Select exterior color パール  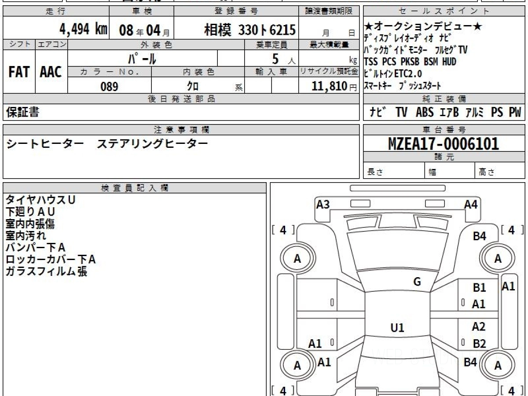pos(142,58)
